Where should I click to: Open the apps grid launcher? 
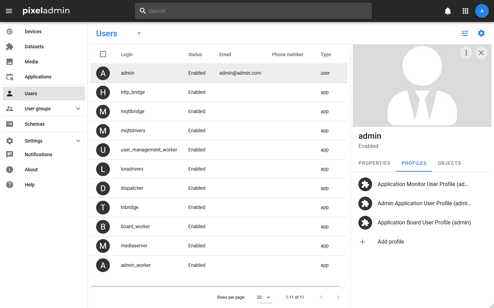(x=466, y=11)
